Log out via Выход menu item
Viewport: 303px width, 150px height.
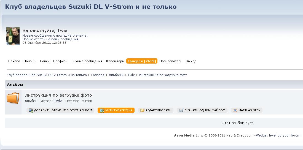point(191,61)
